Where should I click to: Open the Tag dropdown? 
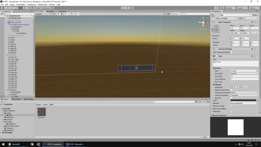(x=228, y=18)
